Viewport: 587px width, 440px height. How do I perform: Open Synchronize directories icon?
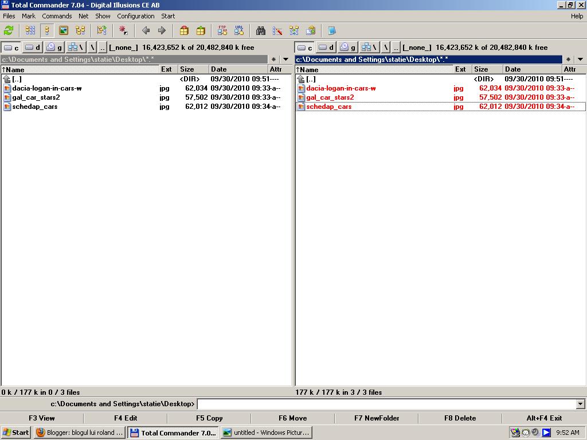click(x=294, y=30)
